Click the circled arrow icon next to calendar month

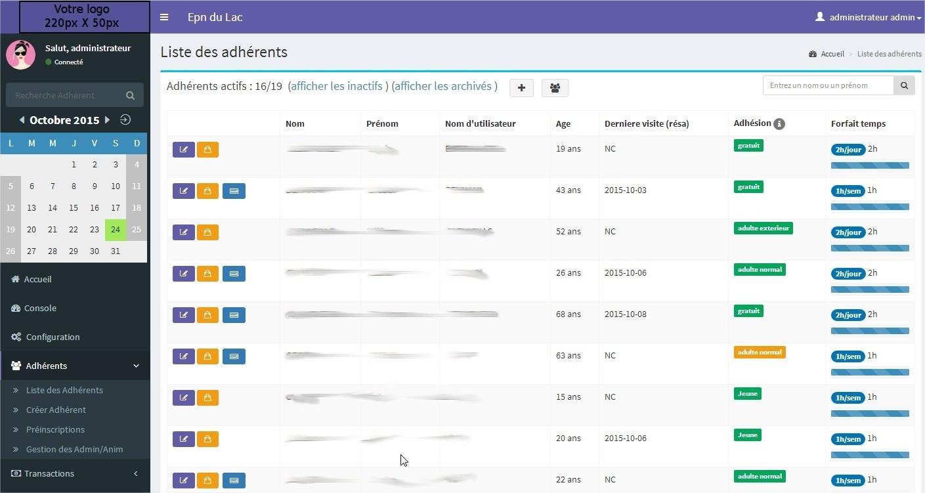[x=125, y=120]
